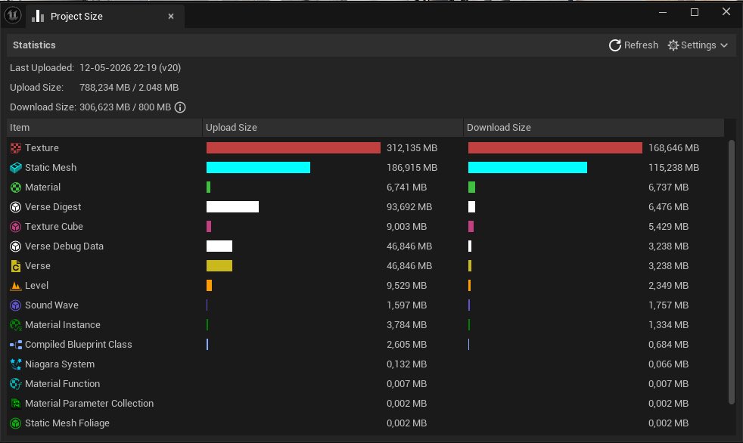Click the '115,238 MB' download value

tap(673, 168)
